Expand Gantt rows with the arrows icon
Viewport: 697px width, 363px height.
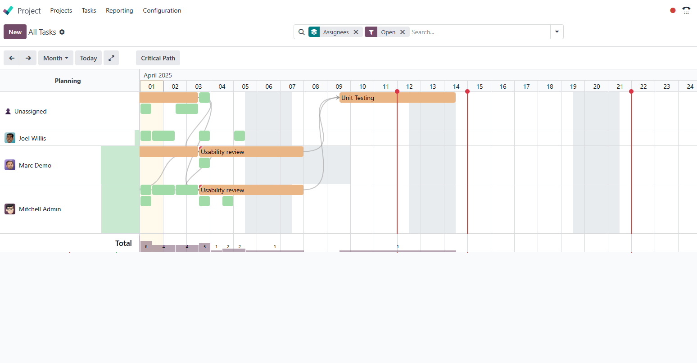(111, 58)
